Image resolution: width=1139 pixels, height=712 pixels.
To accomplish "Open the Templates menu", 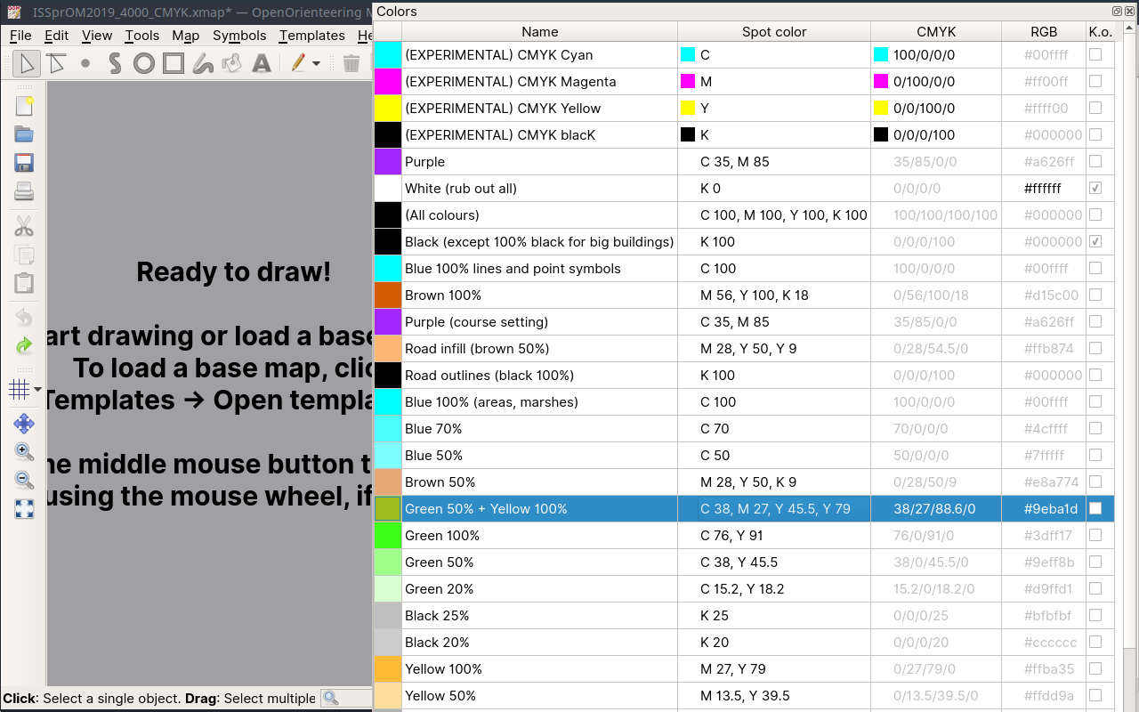I will click(311, 36).
